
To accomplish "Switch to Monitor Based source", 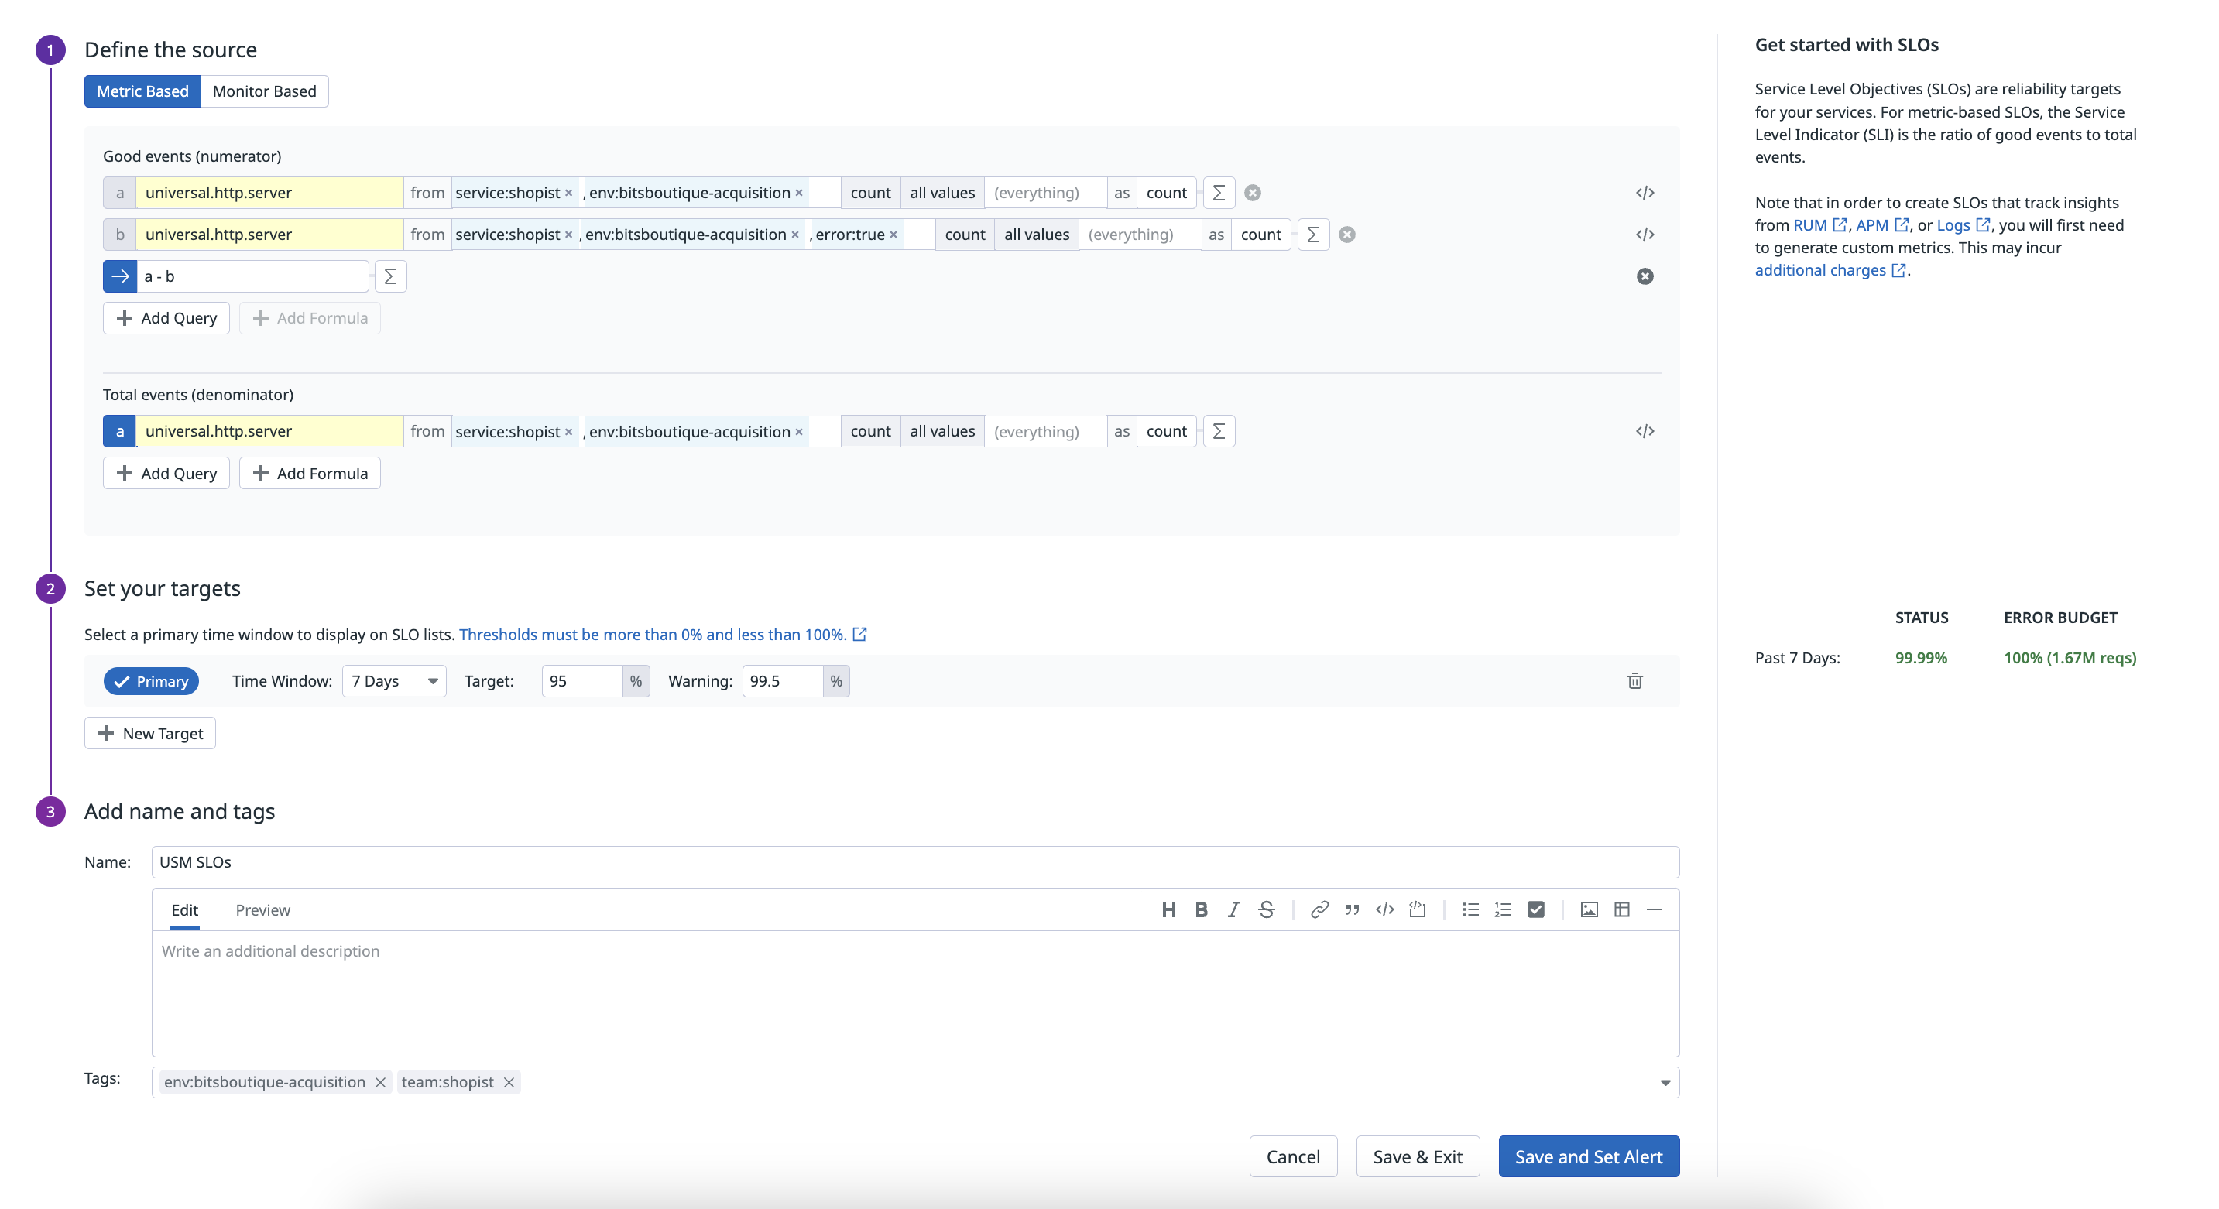I will pos(263,91).
